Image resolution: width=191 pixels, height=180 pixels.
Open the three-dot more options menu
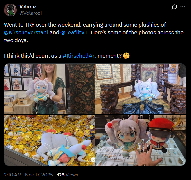183,7
